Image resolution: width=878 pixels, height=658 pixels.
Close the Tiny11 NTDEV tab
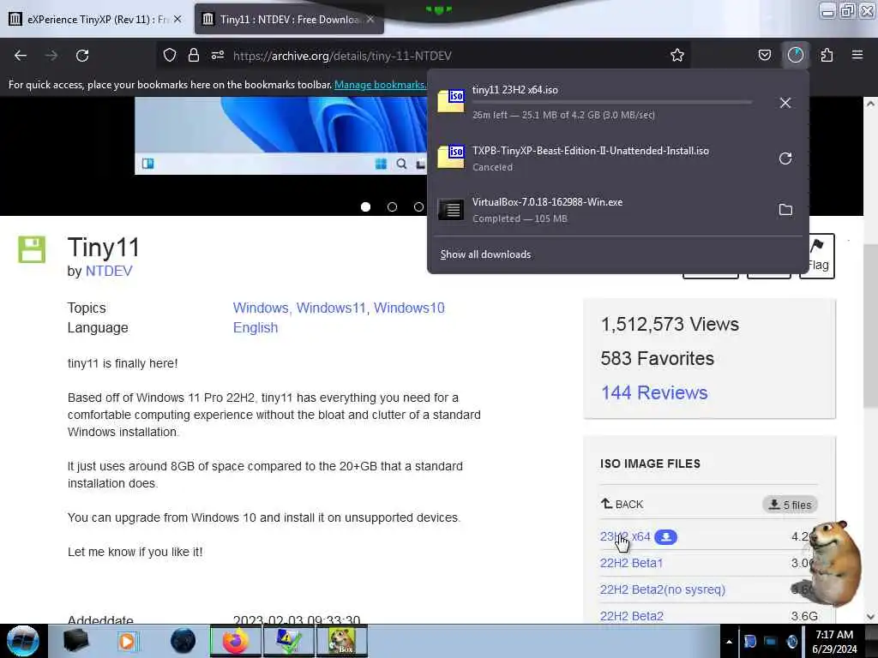pos(370,19)
